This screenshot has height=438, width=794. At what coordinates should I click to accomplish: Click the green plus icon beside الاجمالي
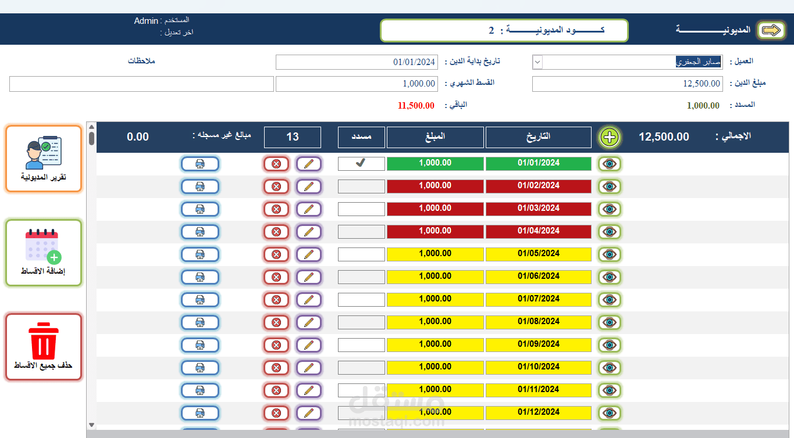click(x=609, y=137)
